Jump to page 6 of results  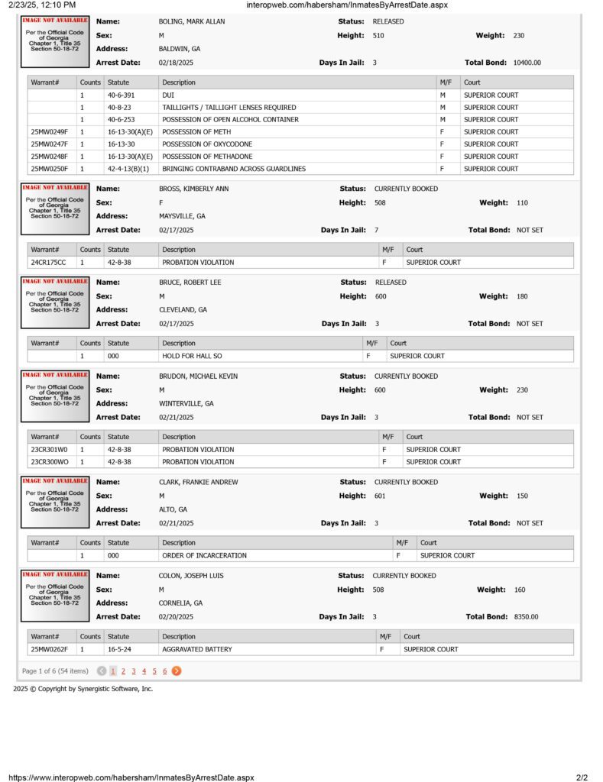(x=165, y=671)
